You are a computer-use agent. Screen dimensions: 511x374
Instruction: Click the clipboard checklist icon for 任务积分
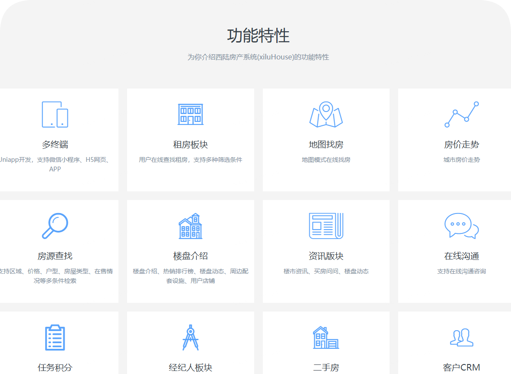coord(55,338)
